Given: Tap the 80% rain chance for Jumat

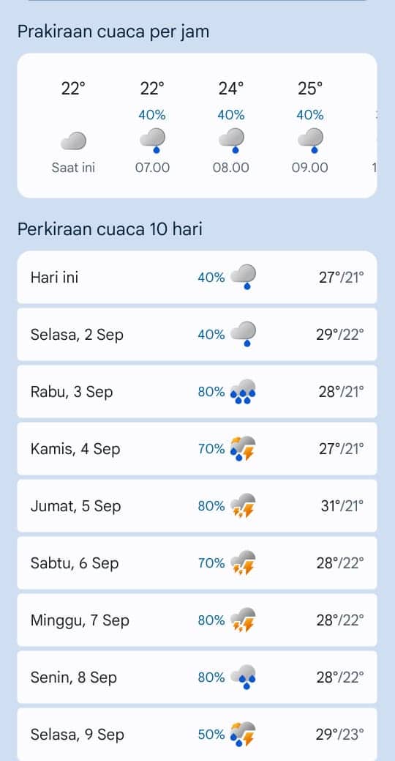Looking at the screenshot, I should click(x=211, y=506).
